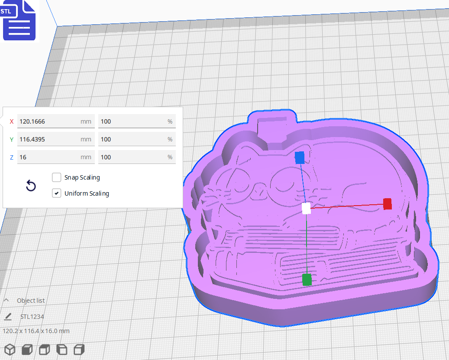
Task: Click the reset scale arrow icon
Action: coord(30,186)
